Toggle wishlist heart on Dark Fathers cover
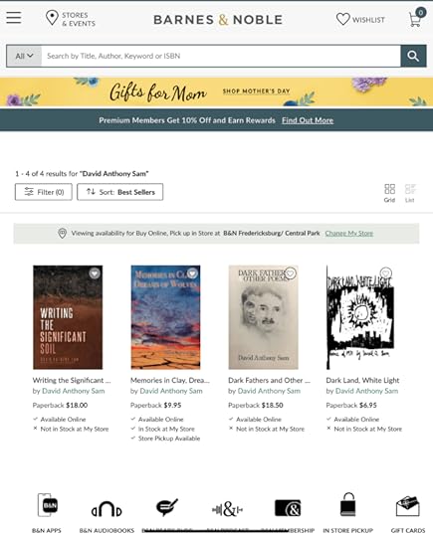Screen dimensions: 433x537 [x=291, y=272]
